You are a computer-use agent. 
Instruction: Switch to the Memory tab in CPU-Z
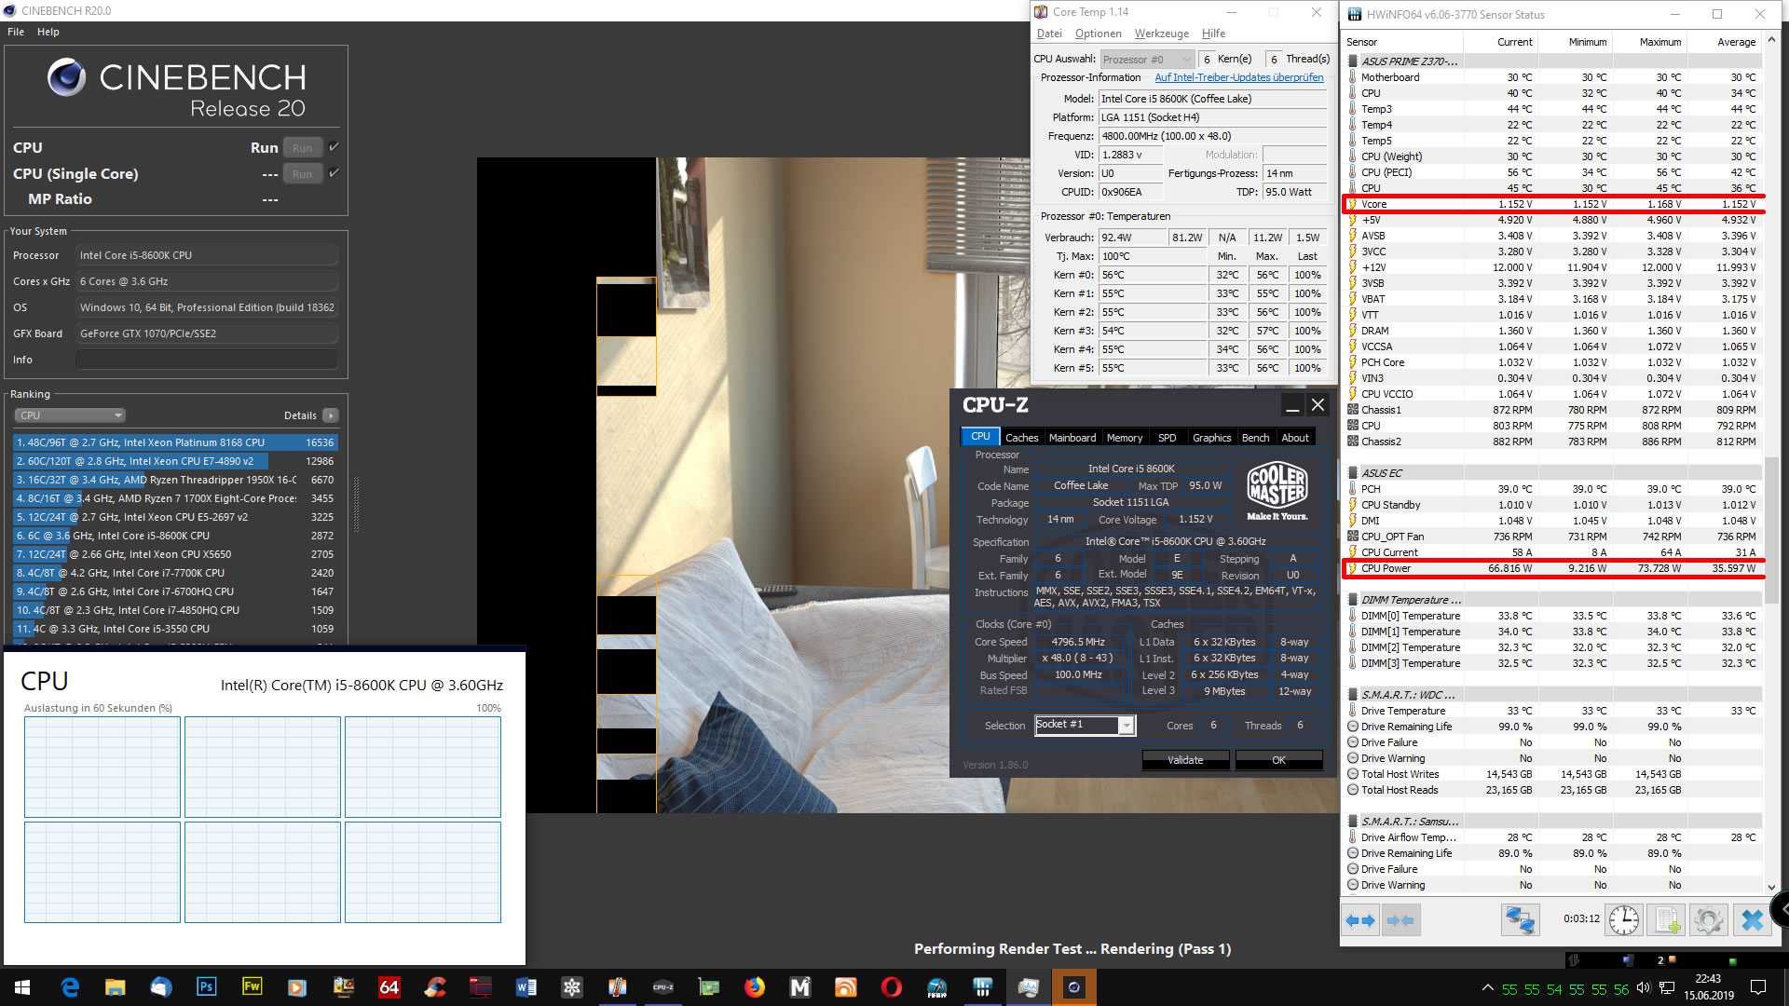point(1124,438)
